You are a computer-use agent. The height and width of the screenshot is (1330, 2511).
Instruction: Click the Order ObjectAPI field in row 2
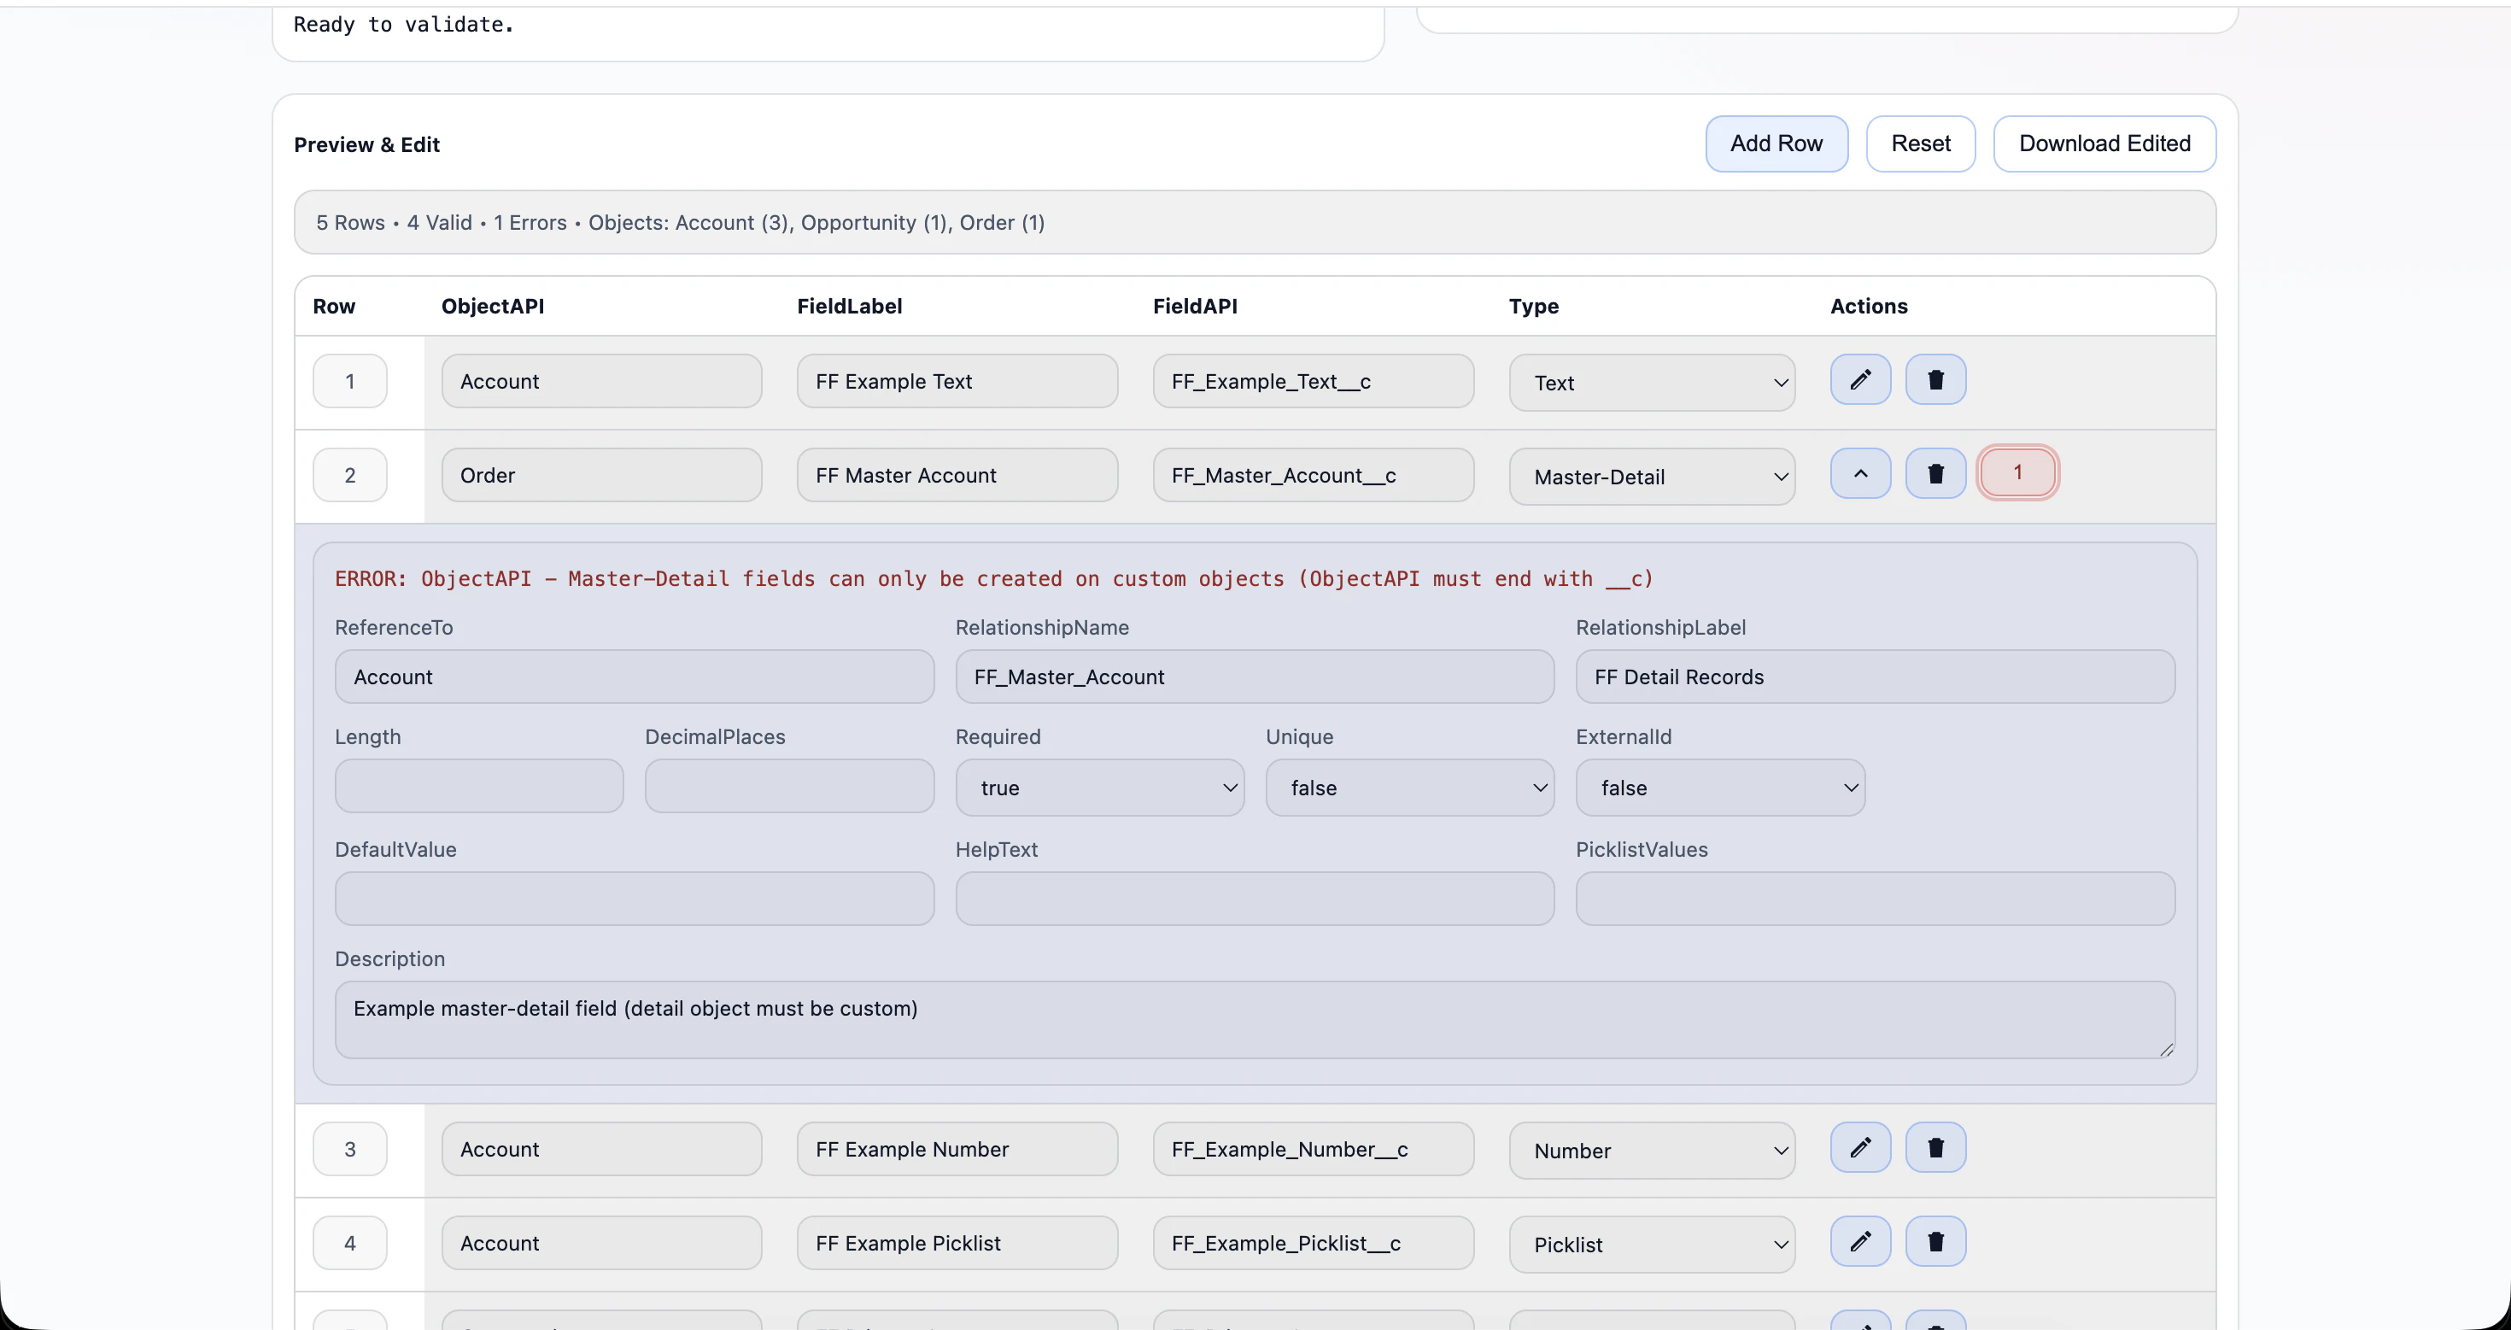pyautogui.click(x=601, y=475)
